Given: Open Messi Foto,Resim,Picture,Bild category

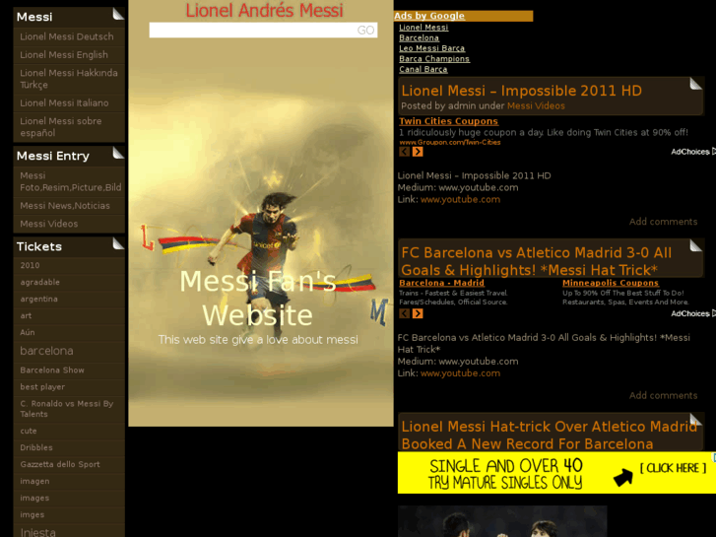Looking at the screenshot, I should (x=69, y=181).
